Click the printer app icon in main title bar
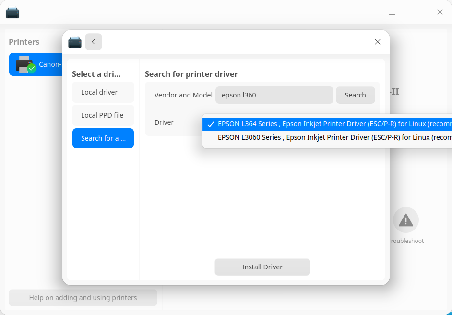The image size is (452, 315). [12, 12]
